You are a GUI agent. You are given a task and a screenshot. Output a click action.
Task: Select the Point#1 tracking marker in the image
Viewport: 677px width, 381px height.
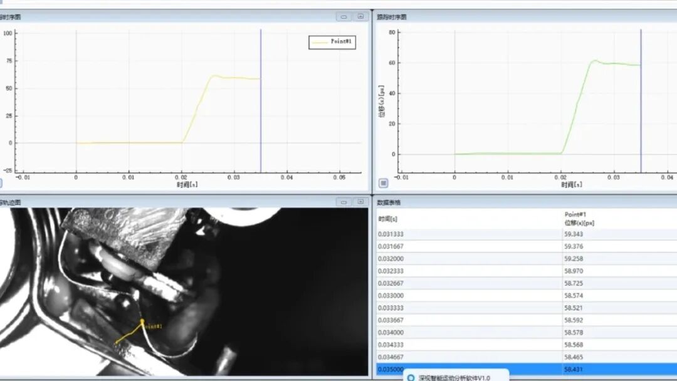[142, 321]
